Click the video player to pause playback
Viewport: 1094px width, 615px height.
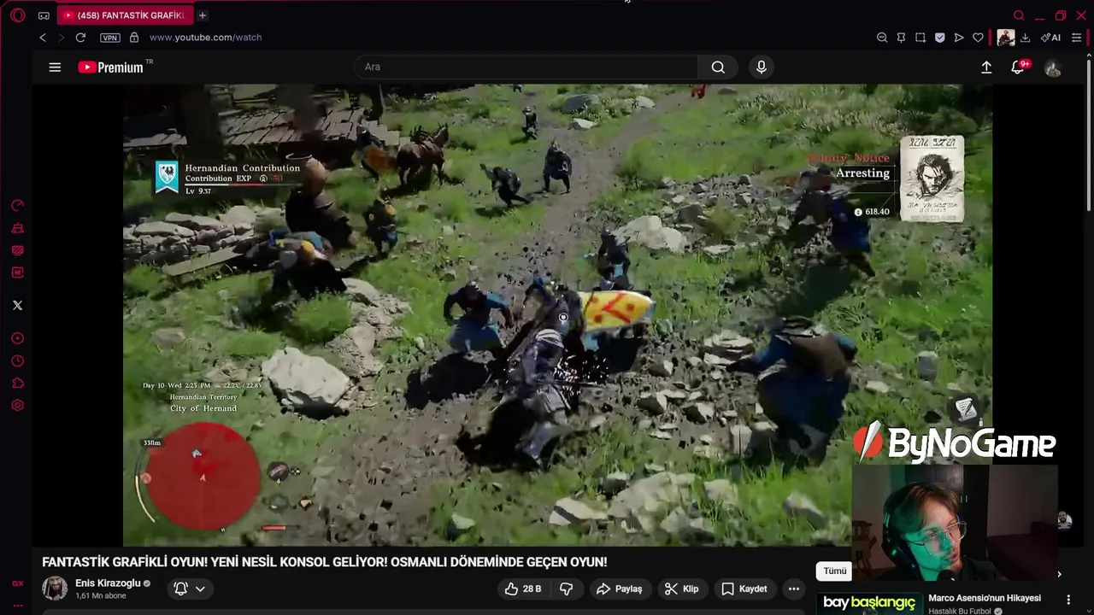click(x=557, y=315)
